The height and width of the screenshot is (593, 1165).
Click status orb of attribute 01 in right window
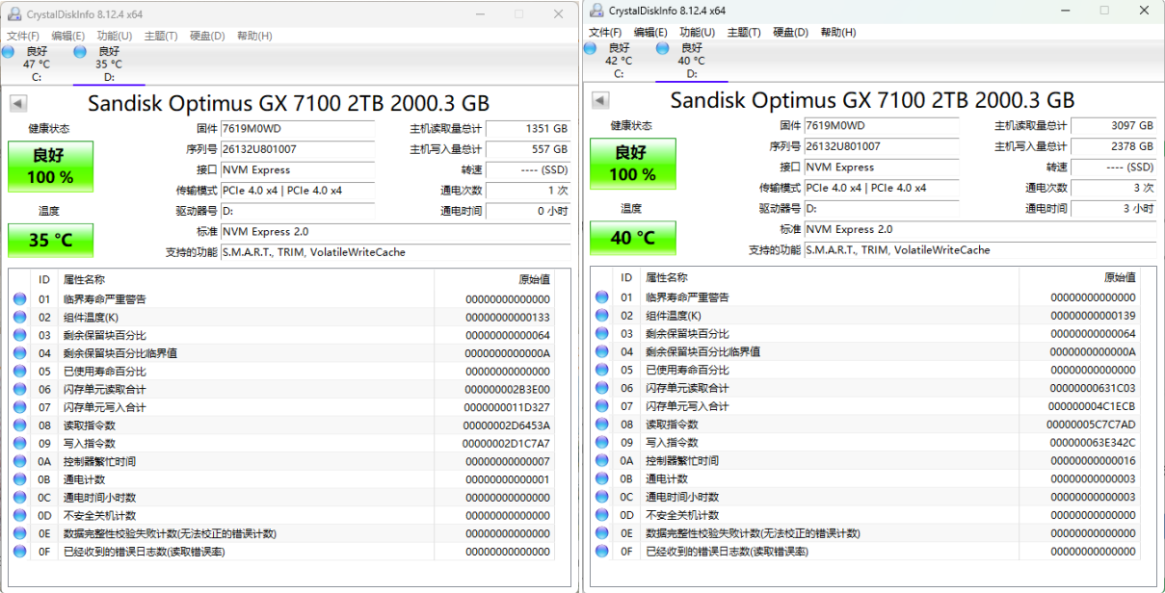[x=602, y=297]
